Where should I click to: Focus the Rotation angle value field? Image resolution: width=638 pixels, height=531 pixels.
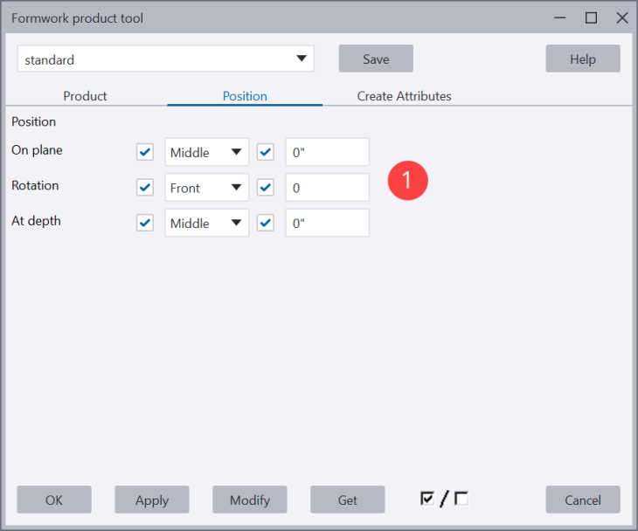pyautogui.click(x=327, y=188)
